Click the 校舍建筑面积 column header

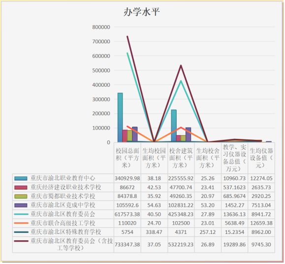tap(181, 158)
